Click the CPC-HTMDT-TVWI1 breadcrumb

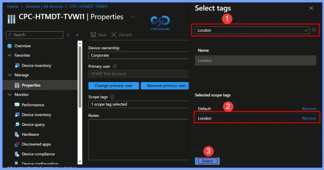[x=89, y=6]
